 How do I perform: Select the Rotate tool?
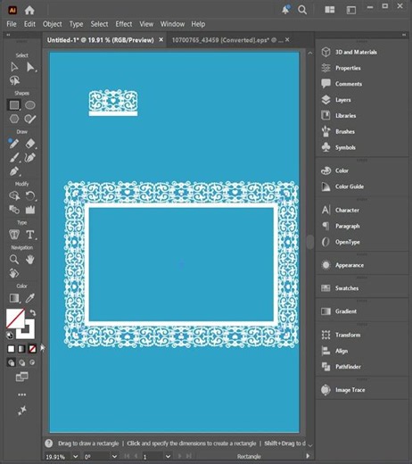(30, 195)
